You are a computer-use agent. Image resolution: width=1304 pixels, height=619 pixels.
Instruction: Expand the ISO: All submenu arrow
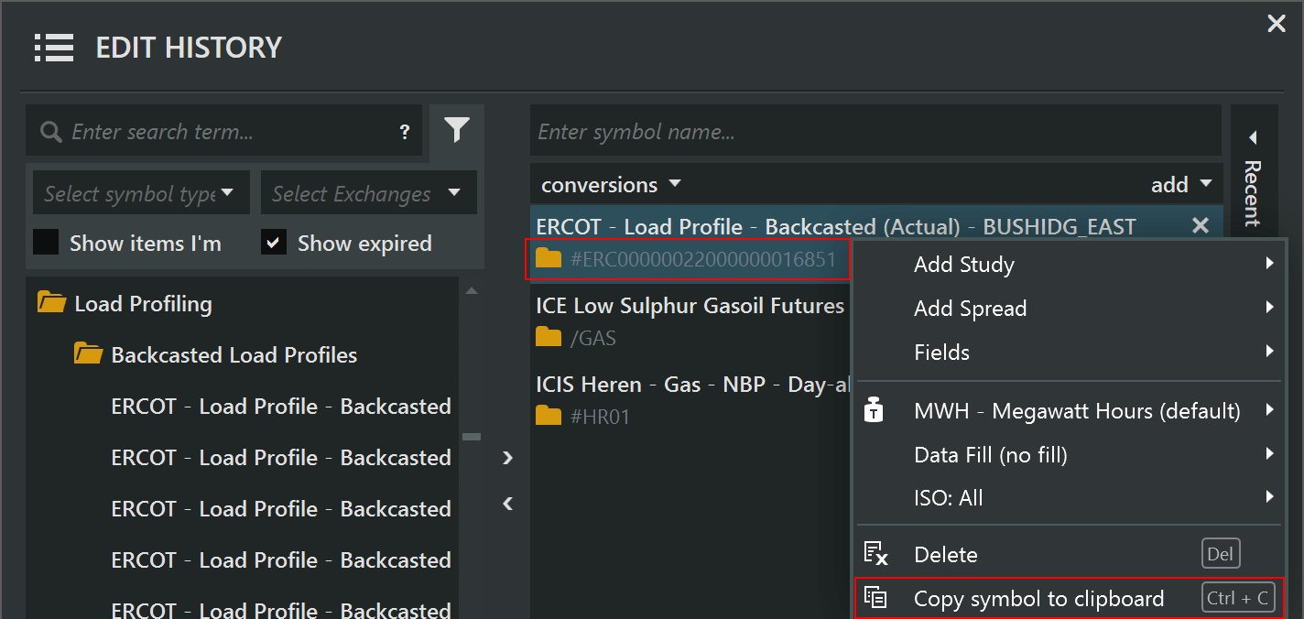pyautogui.click(x=1270, y=498)
